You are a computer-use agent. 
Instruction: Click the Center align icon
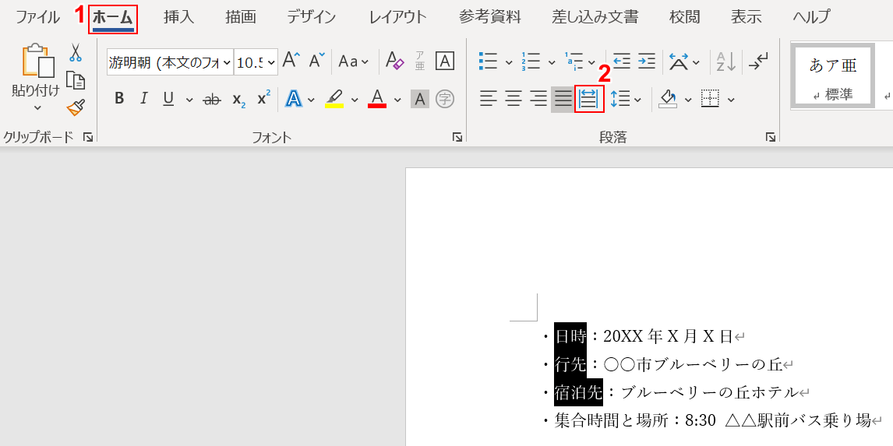click(513, 99)
